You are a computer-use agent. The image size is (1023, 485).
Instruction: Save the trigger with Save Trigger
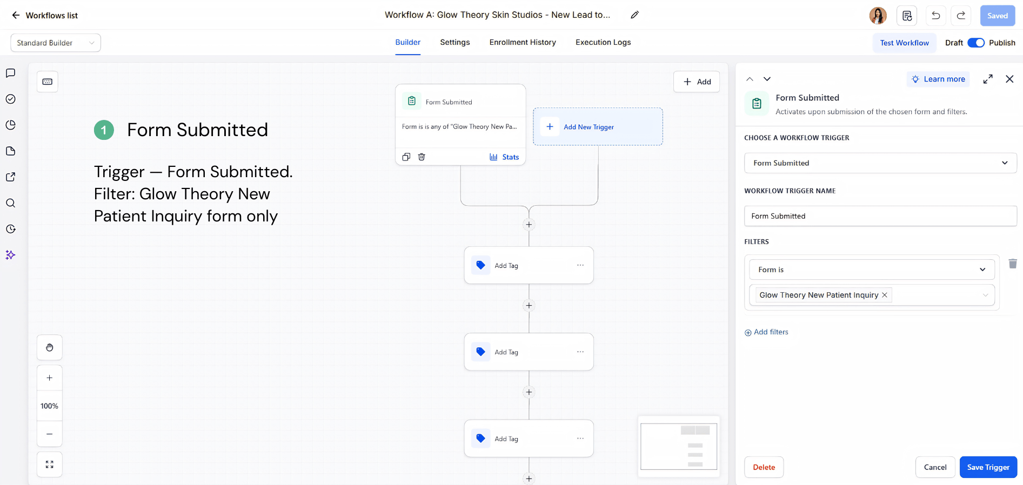988,467
